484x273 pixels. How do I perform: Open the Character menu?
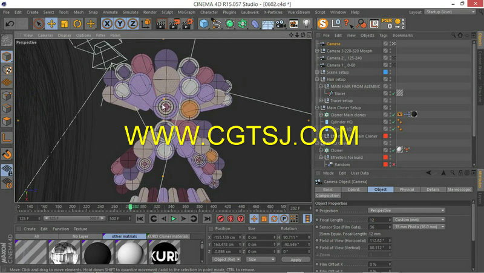pos(209,12)
